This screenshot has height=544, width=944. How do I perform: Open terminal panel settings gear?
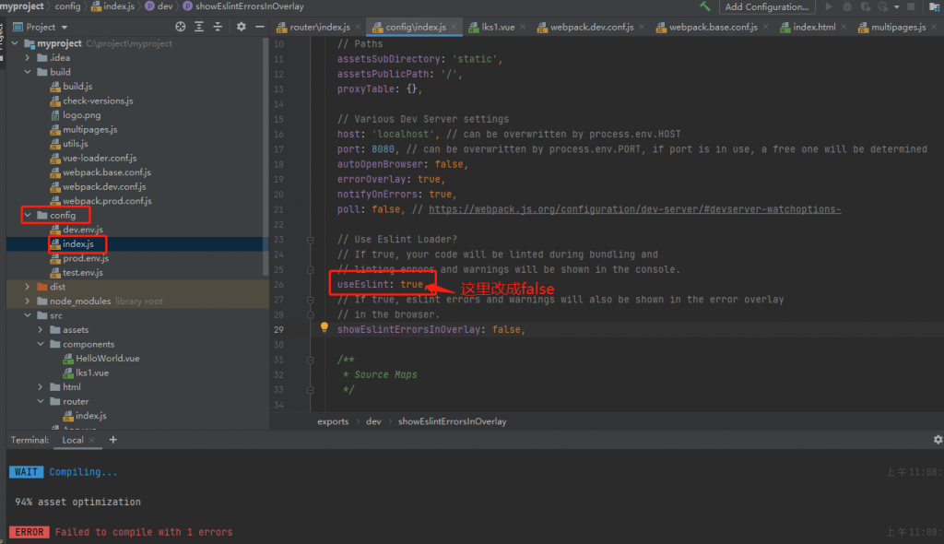coord(938,440)
